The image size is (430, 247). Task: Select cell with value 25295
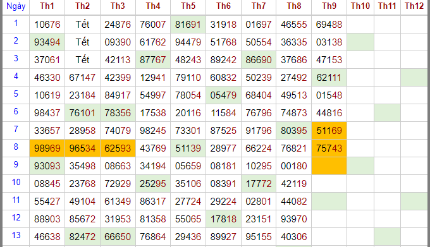tap(153, 183)
